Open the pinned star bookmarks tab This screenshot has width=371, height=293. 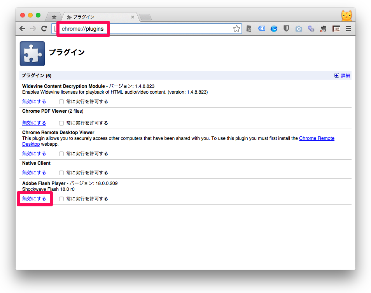tap(54, 17)
